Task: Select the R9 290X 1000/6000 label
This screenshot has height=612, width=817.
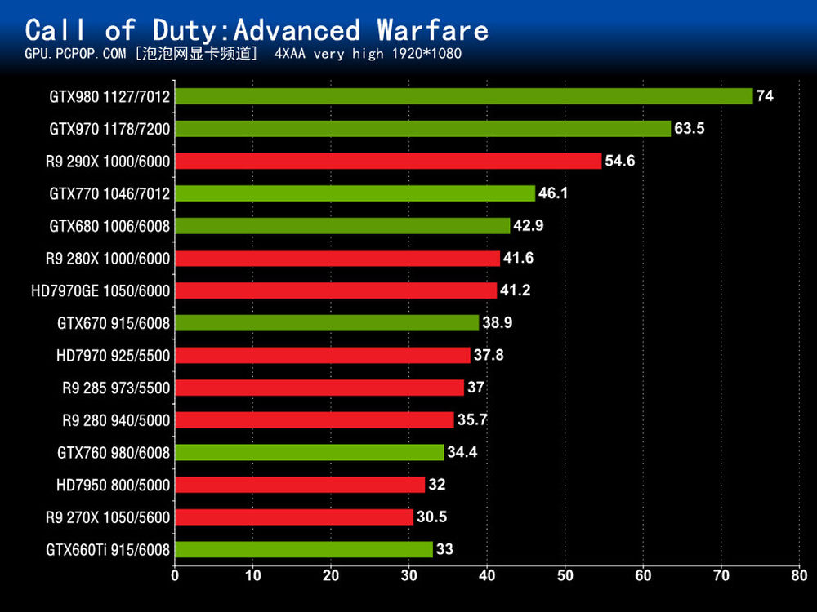Action: click(108, 162)
